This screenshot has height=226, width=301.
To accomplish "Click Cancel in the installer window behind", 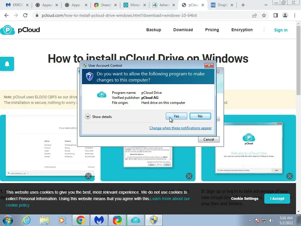I will tap(209, 139).
